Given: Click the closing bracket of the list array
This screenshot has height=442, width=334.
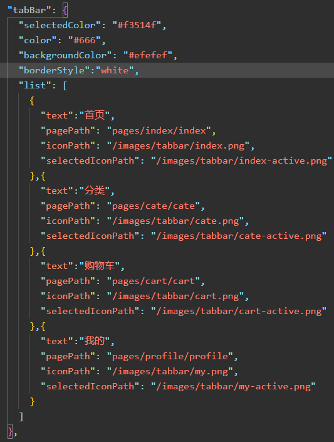Looking at the screenshot, I should pyautogui.click(x=21, y=417).
